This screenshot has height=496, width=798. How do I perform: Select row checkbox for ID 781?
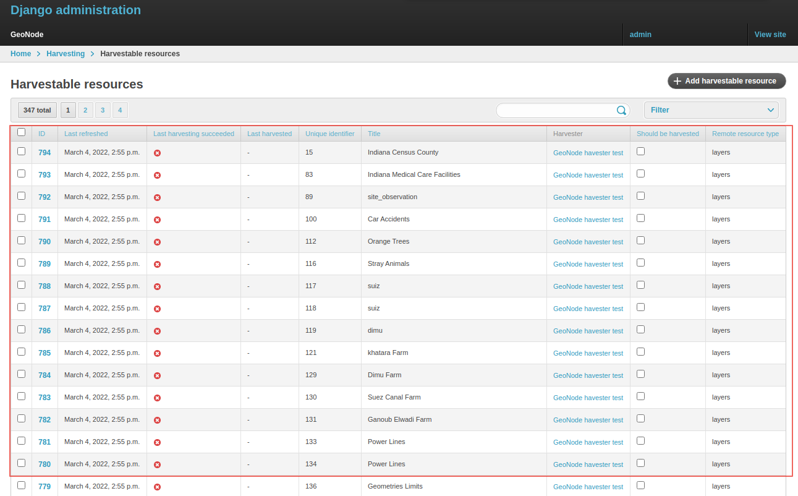pyautogui.click(x=21, y=440)
